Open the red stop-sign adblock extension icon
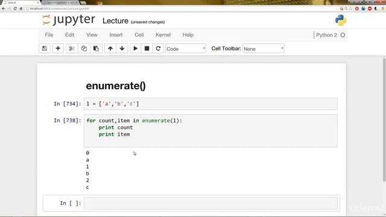This screenshot has width=386, height=217. coord(370,8)
